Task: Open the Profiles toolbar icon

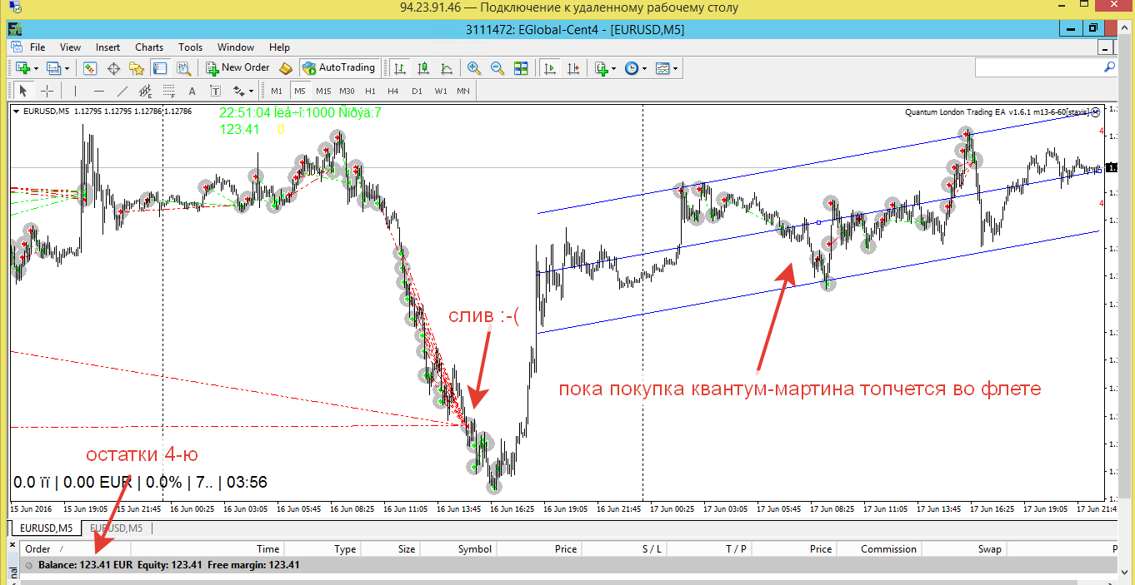Action: 54,68
